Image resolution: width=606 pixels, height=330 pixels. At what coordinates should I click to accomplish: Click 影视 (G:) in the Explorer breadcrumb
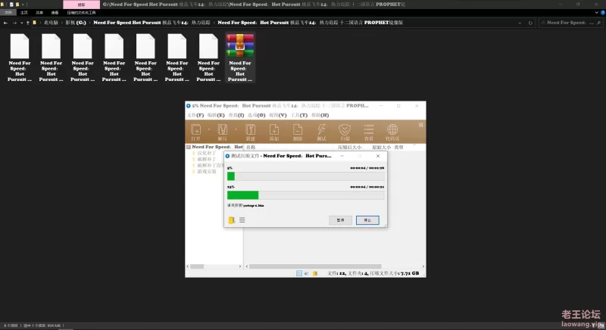(75, 23)
